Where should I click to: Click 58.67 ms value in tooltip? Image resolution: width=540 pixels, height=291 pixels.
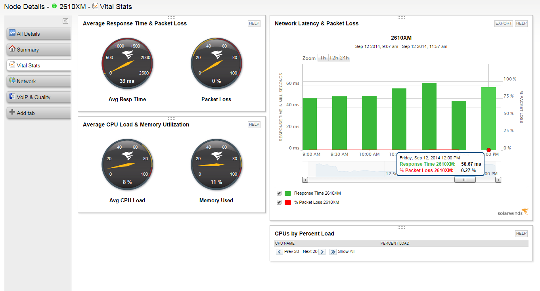click(471, 164)
